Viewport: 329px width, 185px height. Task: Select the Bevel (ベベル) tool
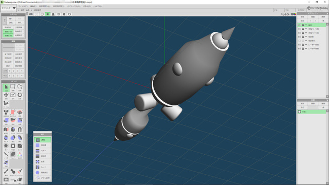point(13,130)
